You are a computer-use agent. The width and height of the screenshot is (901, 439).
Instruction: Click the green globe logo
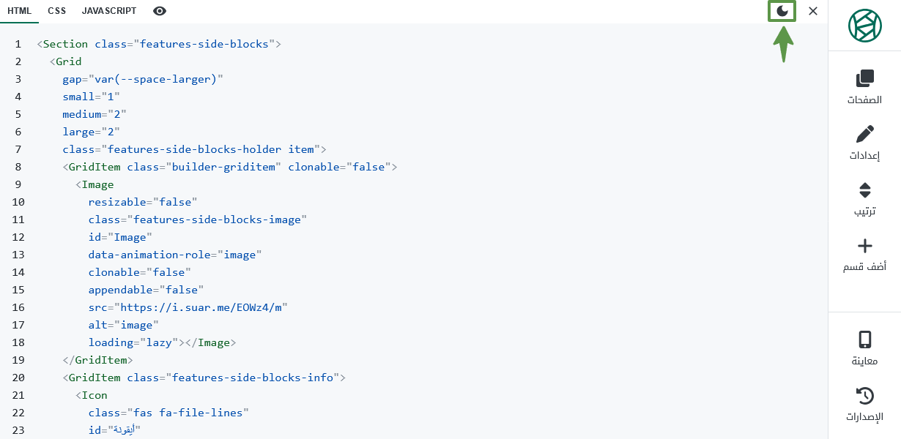865,26
